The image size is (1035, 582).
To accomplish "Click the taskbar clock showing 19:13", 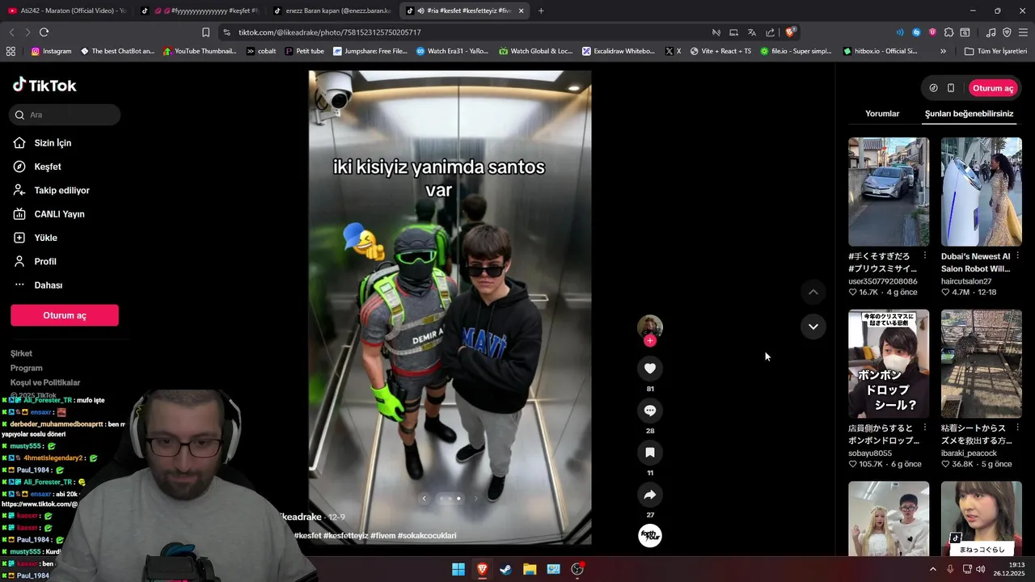I will [x=1010, y=569].
